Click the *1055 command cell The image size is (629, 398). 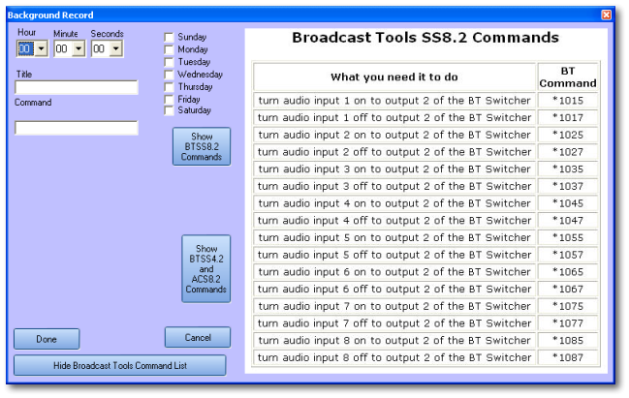point(568,237)
